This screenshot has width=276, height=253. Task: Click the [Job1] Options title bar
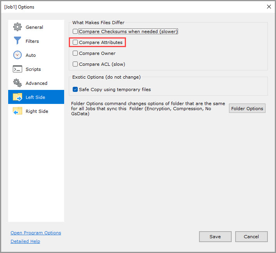(117, 7)
